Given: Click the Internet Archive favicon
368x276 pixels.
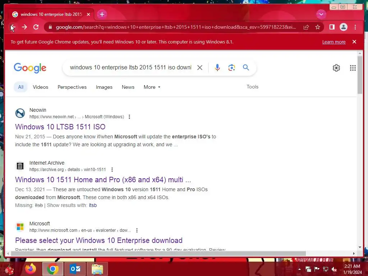Looking at the screenshot, I should coord(20,166).
